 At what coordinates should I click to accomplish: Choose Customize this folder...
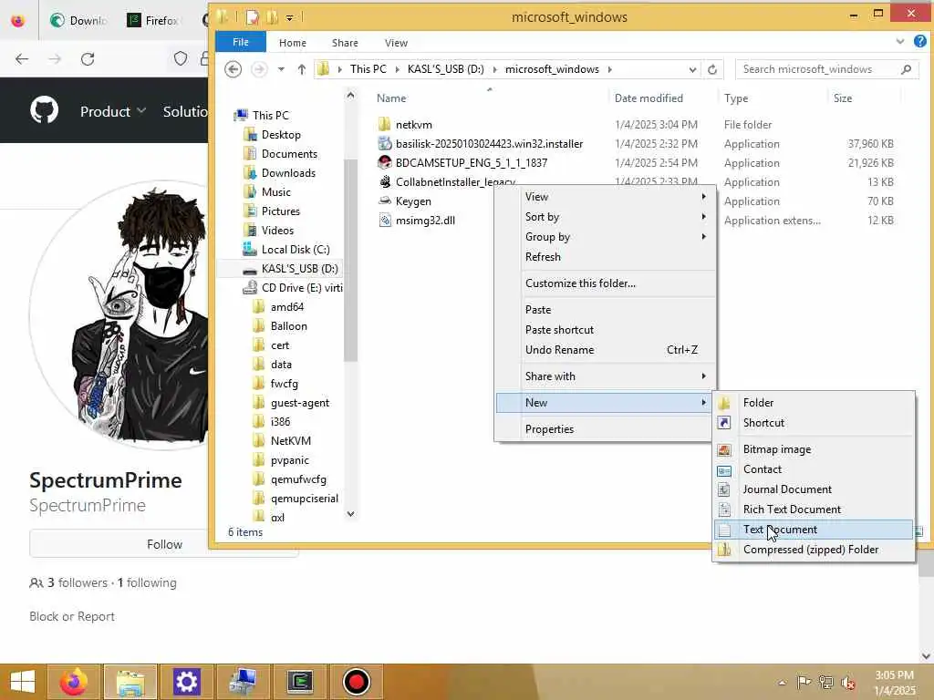click(x=604, y=283)
